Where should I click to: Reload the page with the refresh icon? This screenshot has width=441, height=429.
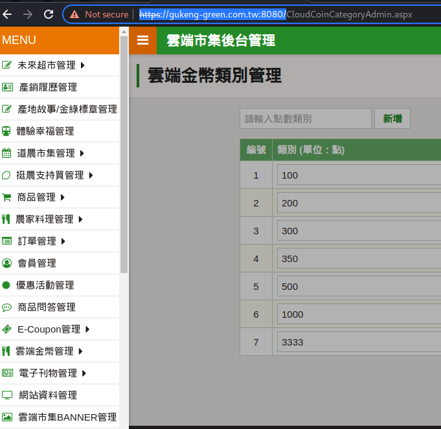tap(49, 14)
